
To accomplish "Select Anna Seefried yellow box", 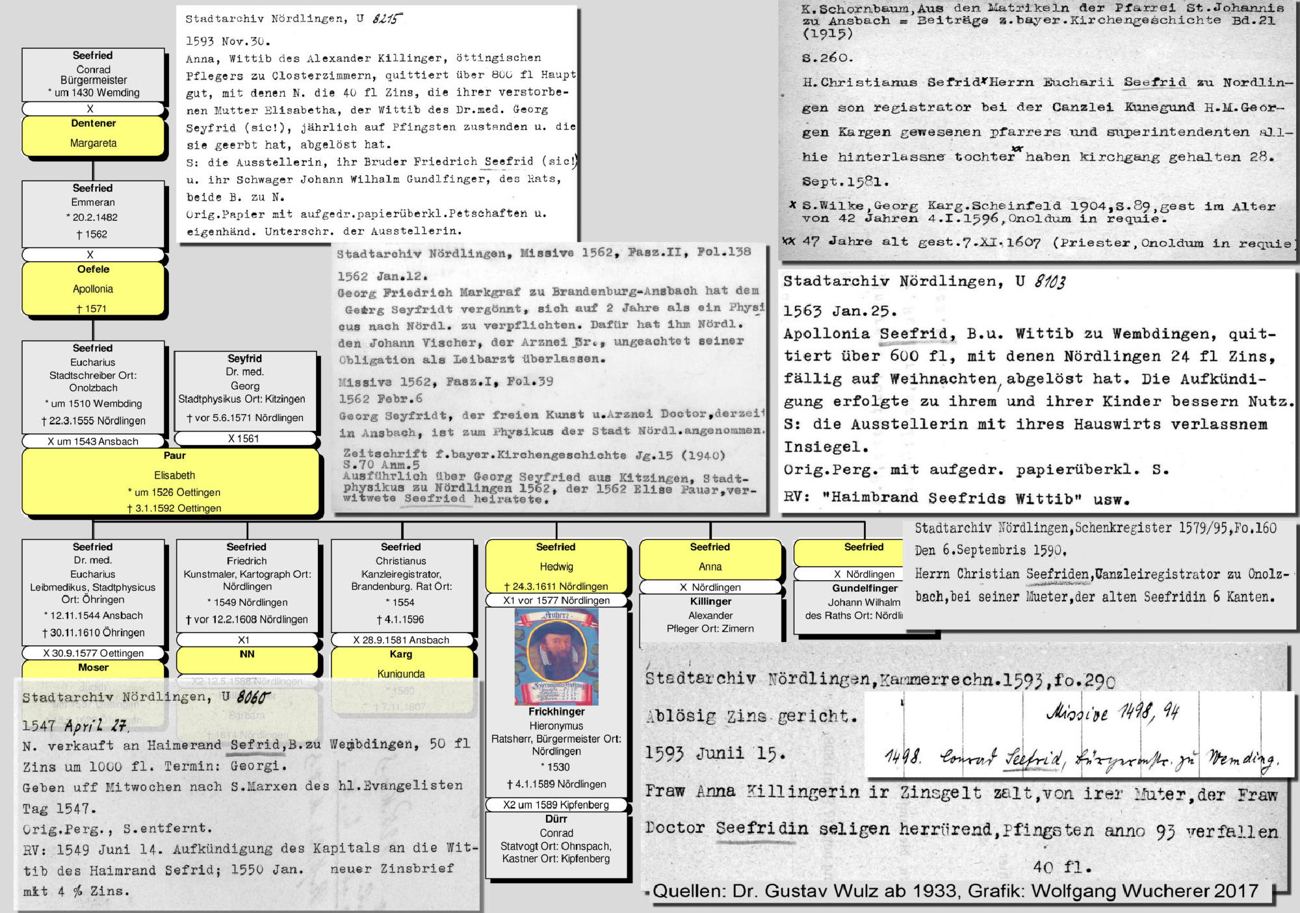I will point(710,559).
